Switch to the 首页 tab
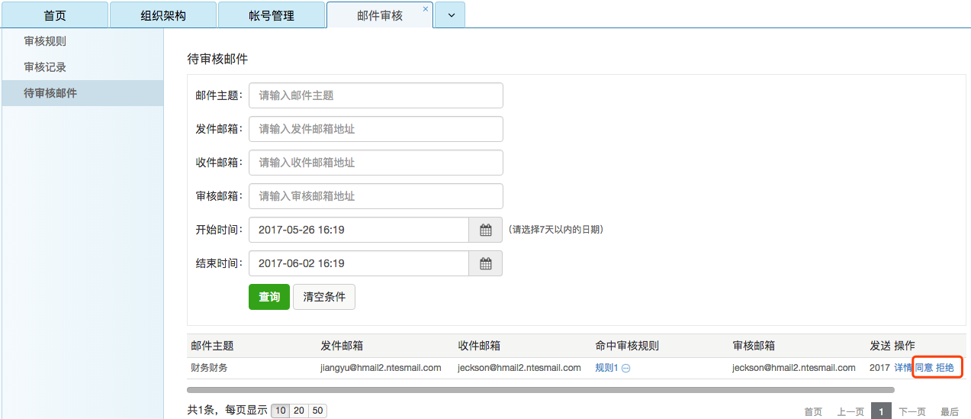Viewport: 971px width, 419px height. [x=55, y=15]
